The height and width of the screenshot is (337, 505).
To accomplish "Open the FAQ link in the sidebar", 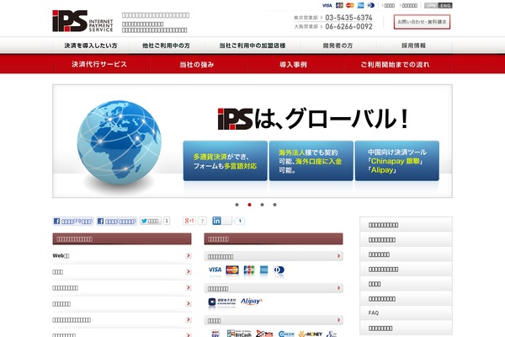I will tap(406, 313).
